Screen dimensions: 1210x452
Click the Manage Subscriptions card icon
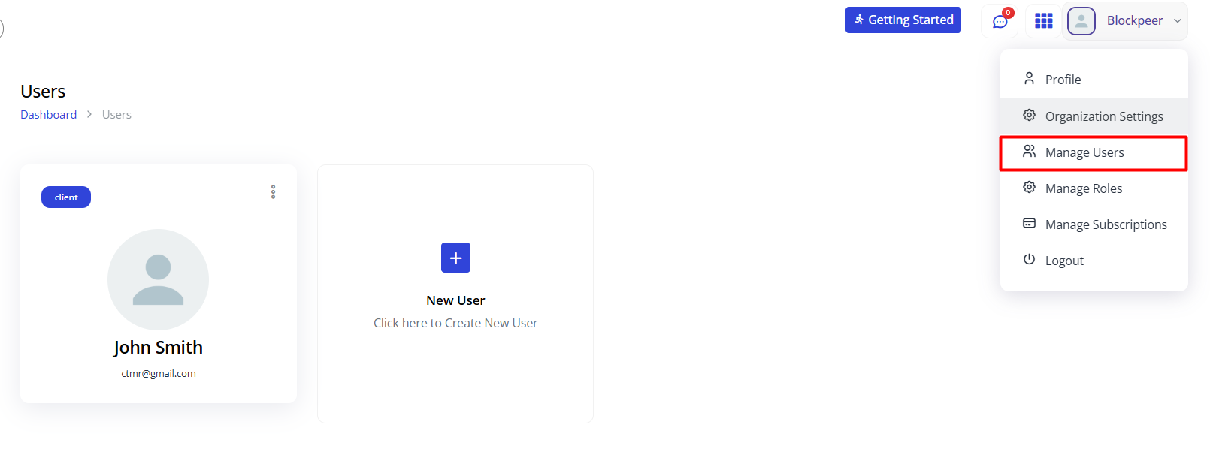tap(1029, 224)
